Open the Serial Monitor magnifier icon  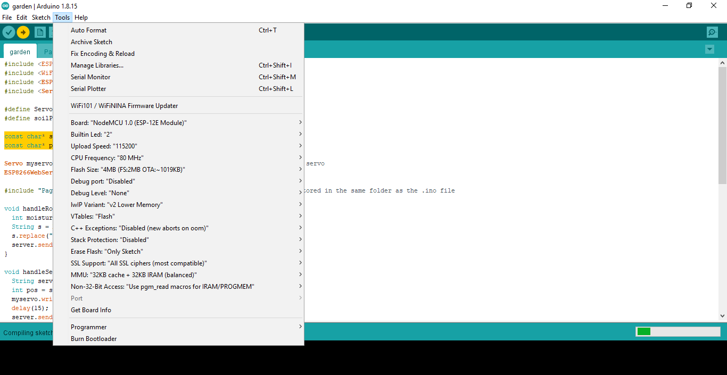pyautogui.click(x=712, y=32)
